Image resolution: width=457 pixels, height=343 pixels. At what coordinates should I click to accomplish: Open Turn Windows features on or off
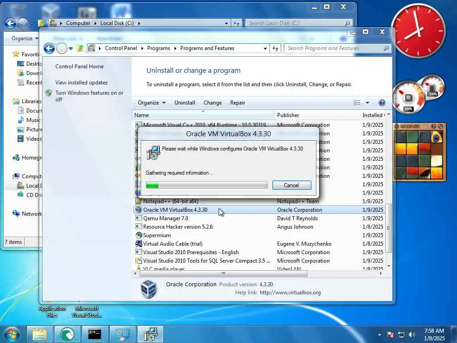coord(89,96)
